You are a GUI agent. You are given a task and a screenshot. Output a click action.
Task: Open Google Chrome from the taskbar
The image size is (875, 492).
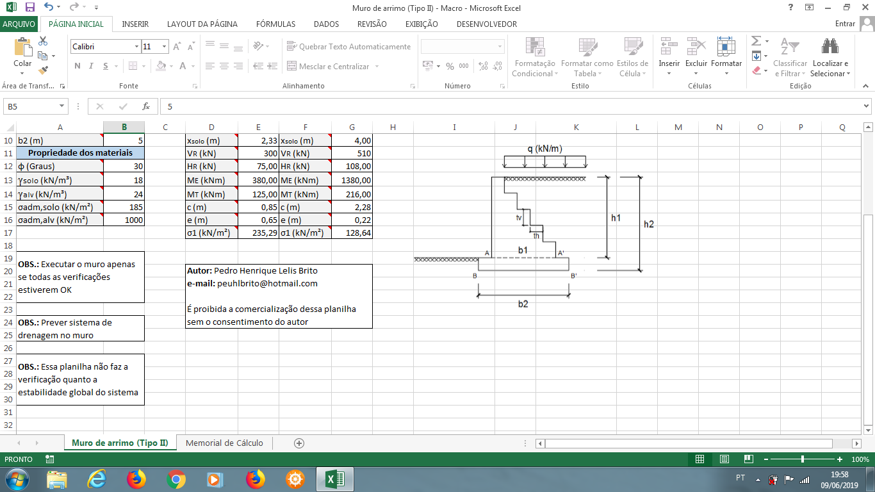(176, 479)
